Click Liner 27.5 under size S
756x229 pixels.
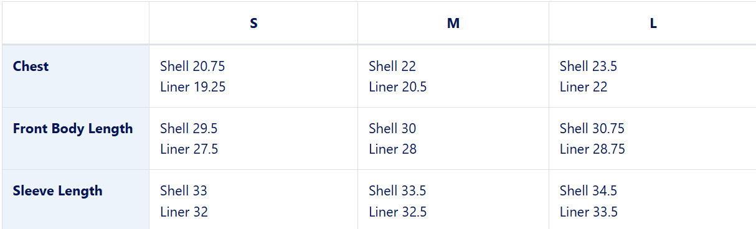pos(189,149)
